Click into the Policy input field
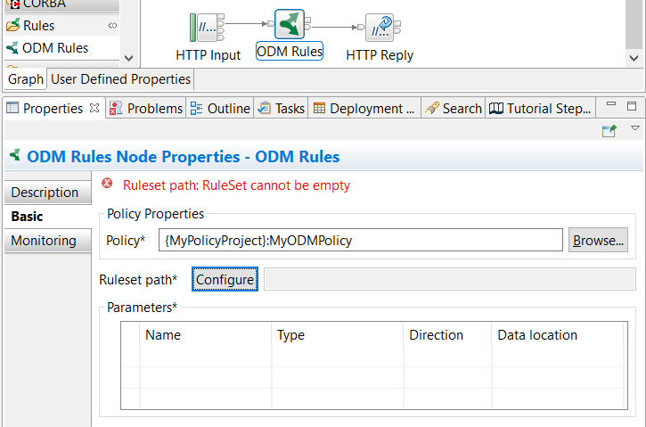This screenshot has height=427, width=646. 361,240
